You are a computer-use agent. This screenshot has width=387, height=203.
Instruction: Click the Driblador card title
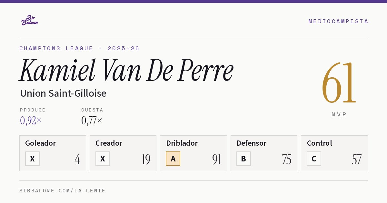[x=182, y=143]
